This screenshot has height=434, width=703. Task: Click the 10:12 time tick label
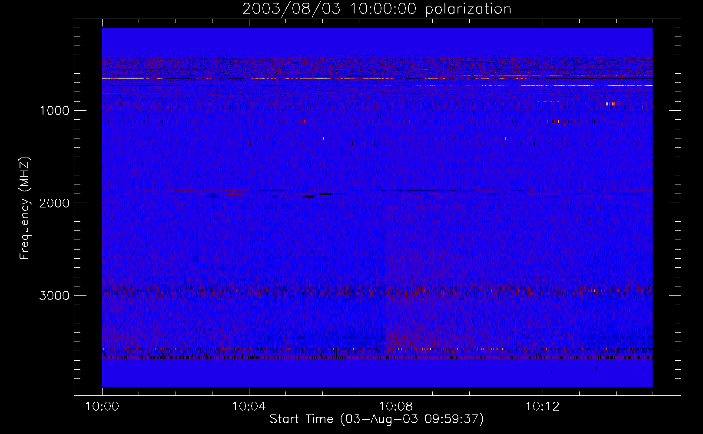tap(543, 407)
